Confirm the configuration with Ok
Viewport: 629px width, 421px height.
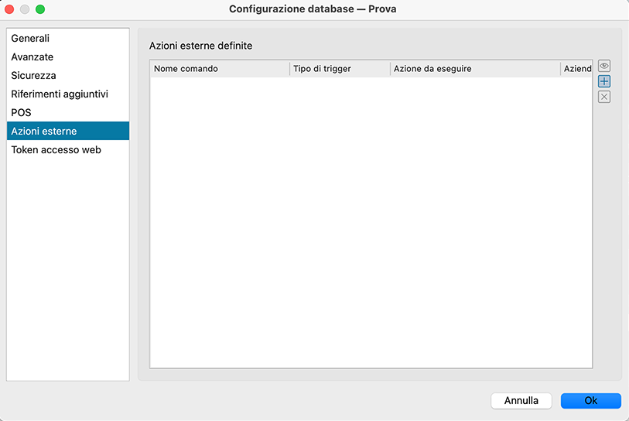click(590, 400)
